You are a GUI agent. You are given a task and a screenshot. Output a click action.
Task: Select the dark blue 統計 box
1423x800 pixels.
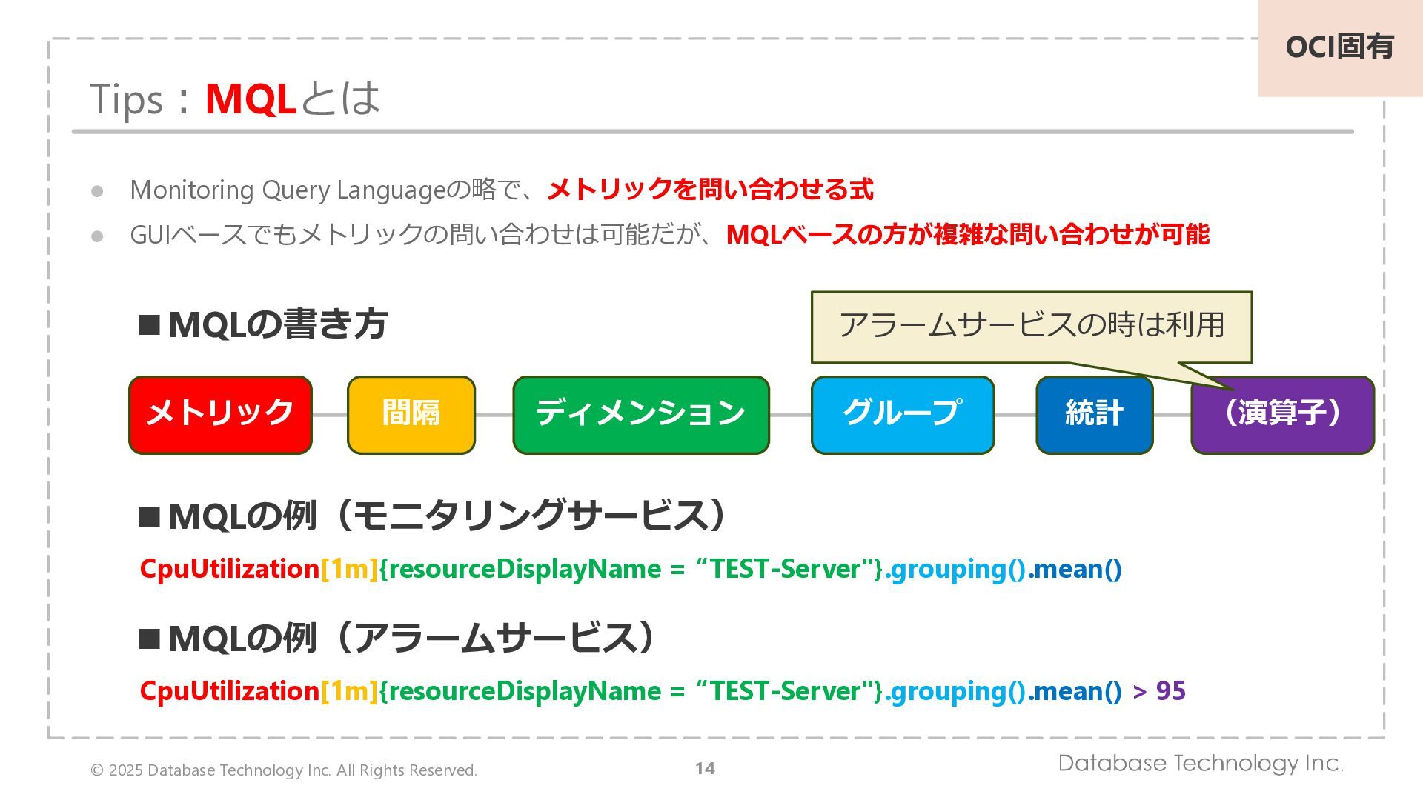[x=1094, y=415]
